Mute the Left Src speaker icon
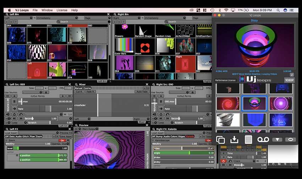The height and width of the screenshot is (179, 302). [x=8, y=114]
